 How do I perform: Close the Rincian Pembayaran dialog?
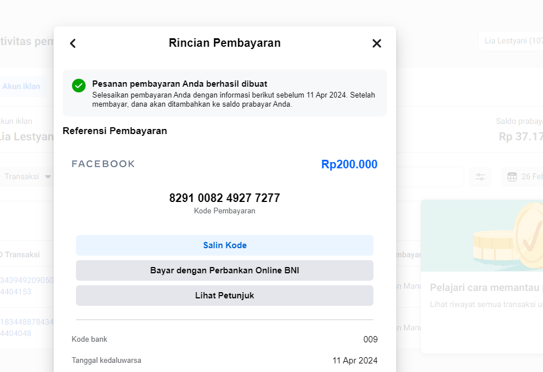coord(376,43)
